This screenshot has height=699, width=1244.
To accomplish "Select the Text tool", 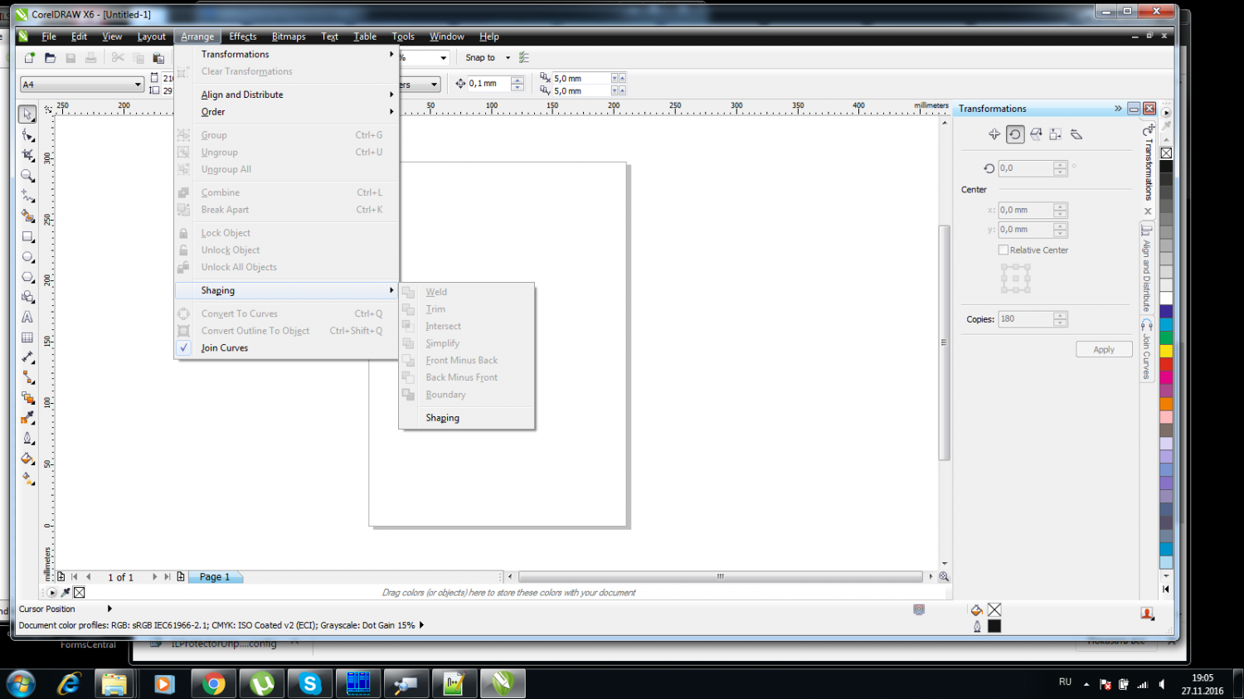I will coord(27,318).
